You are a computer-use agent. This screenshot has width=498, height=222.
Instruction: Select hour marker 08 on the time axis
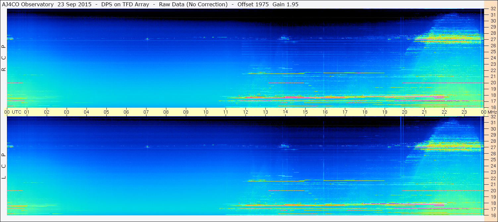tap(166, 112)
